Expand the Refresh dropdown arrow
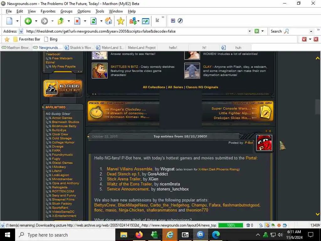The width and height of the screenshot is (321, 241). (x=101, y=21)
